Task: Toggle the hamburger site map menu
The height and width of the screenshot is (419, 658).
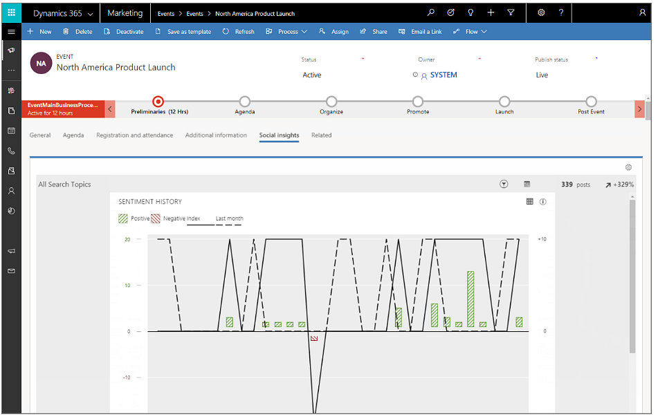Action: pyautogui.click(x=11, y=31)
